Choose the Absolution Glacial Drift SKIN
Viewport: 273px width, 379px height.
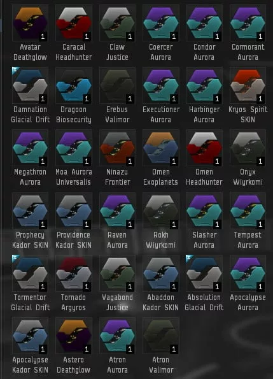(204, 273)
